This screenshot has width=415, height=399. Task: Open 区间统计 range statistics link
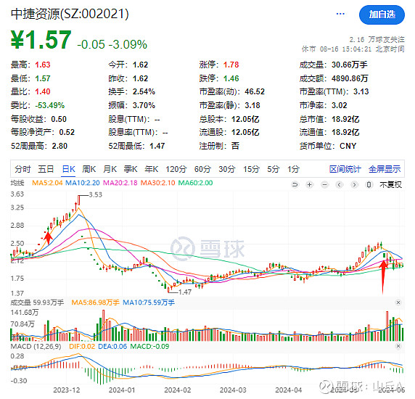point(345,169)
